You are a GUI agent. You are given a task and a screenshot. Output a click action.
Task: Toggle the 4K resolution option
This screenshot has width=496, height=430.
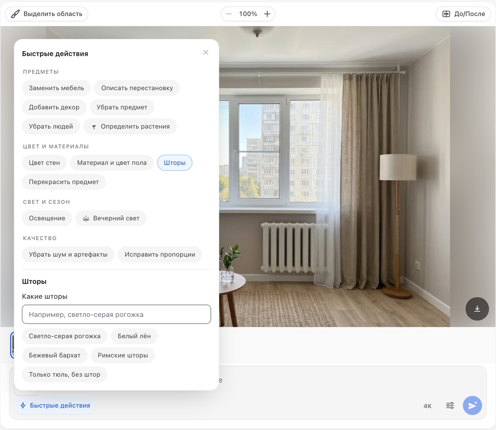(427, 406)
